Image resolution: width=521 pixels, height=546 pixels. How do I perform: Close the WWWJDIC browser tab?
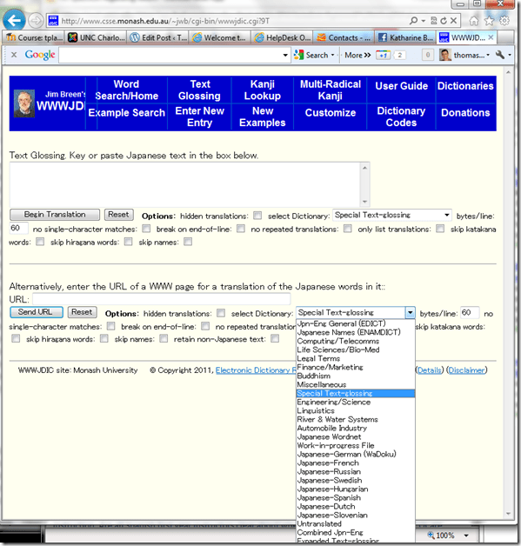click(491, 37)
